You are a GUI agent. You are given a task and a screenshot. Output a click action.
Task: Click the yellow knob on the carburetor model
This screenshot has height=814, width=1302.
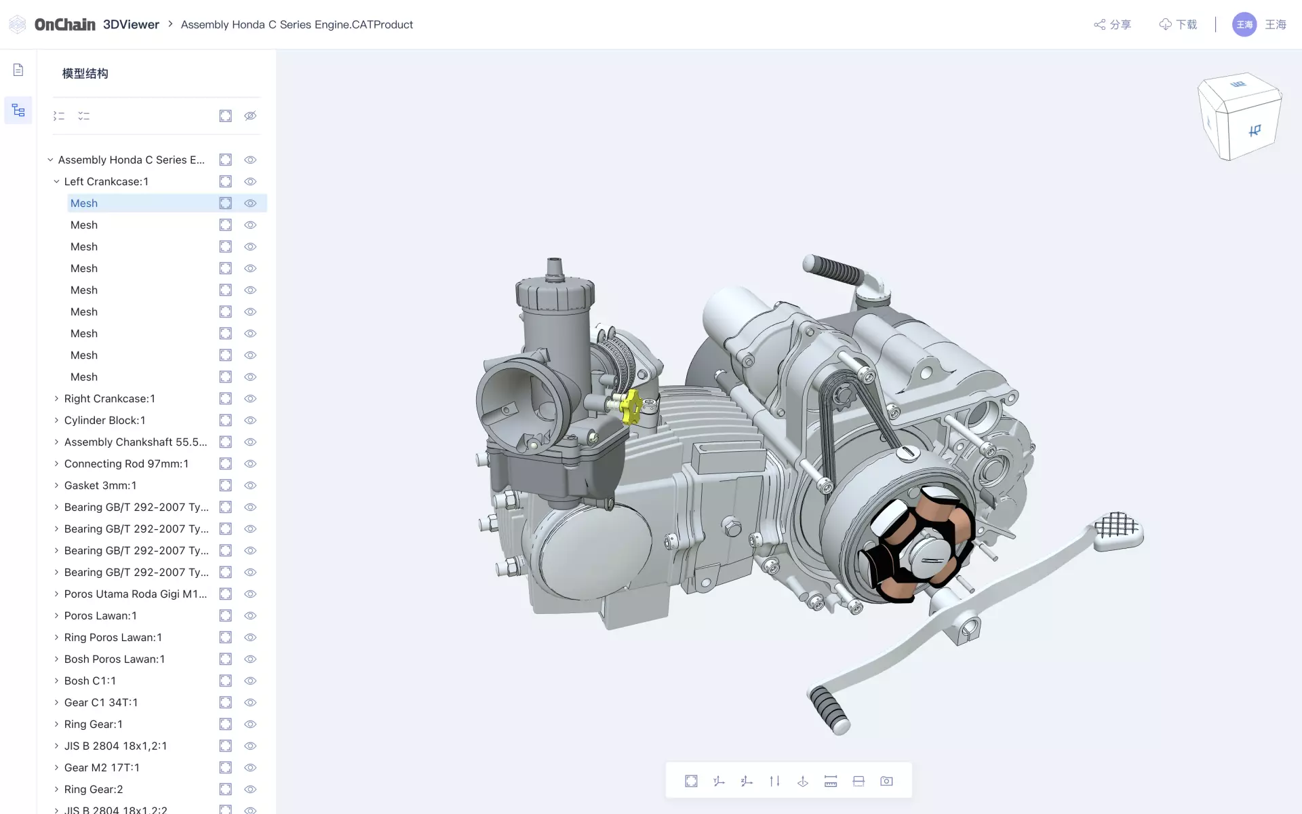[631, 406]
